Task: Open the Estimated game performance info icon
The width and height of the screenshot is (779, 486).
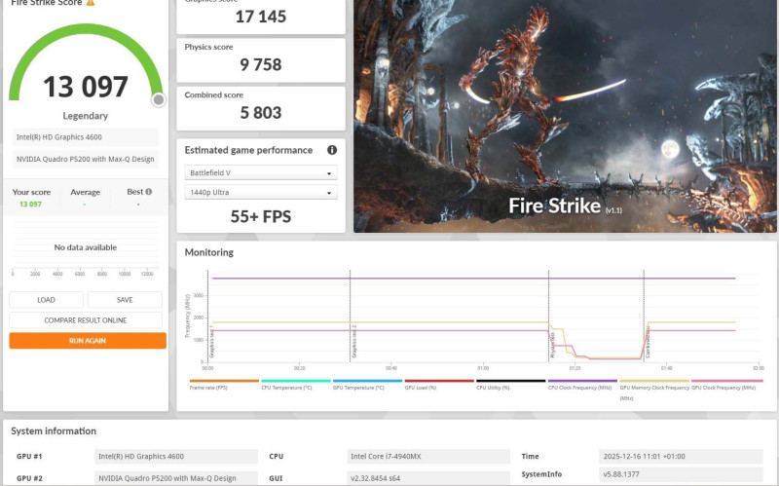Action: click(x=332, y=150)
